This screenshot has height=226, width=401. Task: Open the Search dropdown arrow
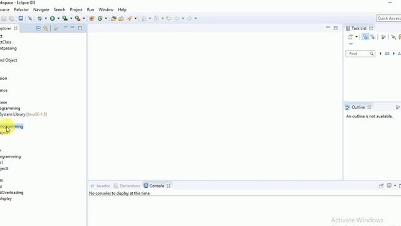pos(135,18)
